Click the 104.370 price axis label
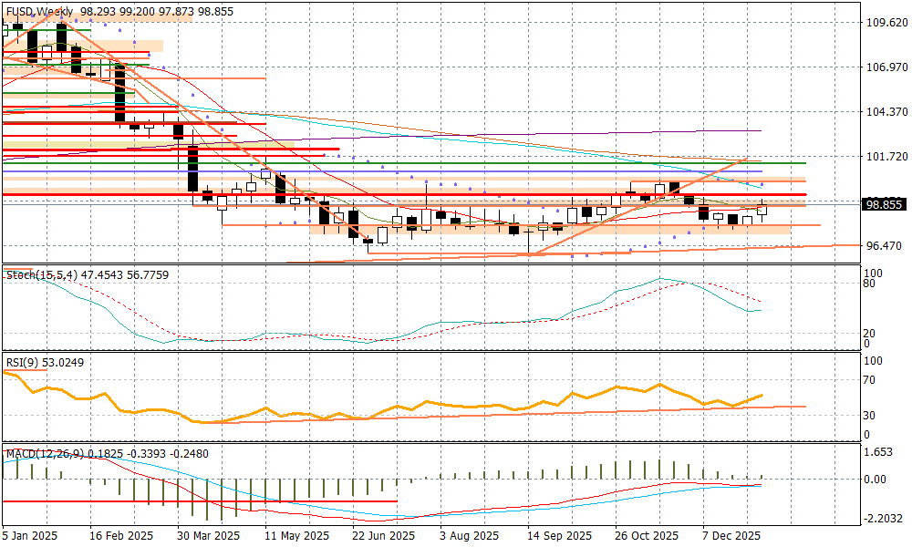 click(886, 112)
